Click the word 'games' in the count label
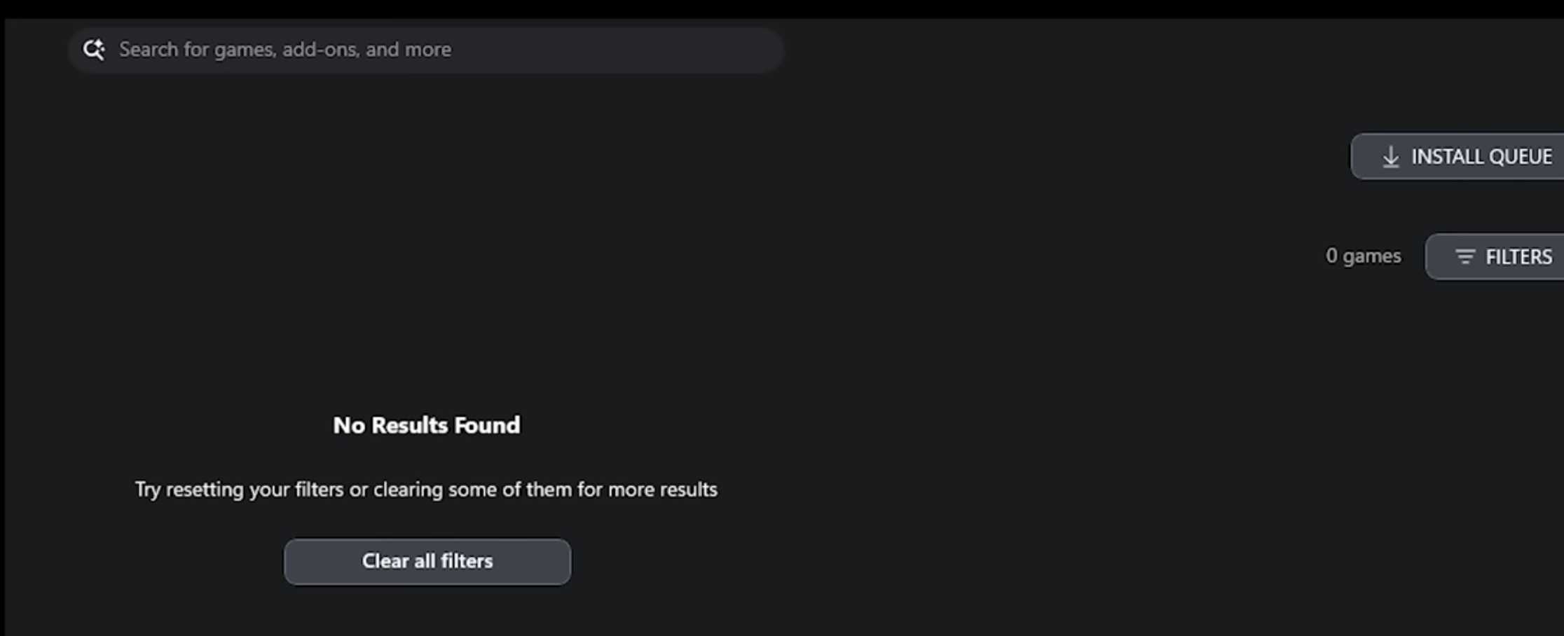The image size is (1564, 636). click(x=1372, y=256)
